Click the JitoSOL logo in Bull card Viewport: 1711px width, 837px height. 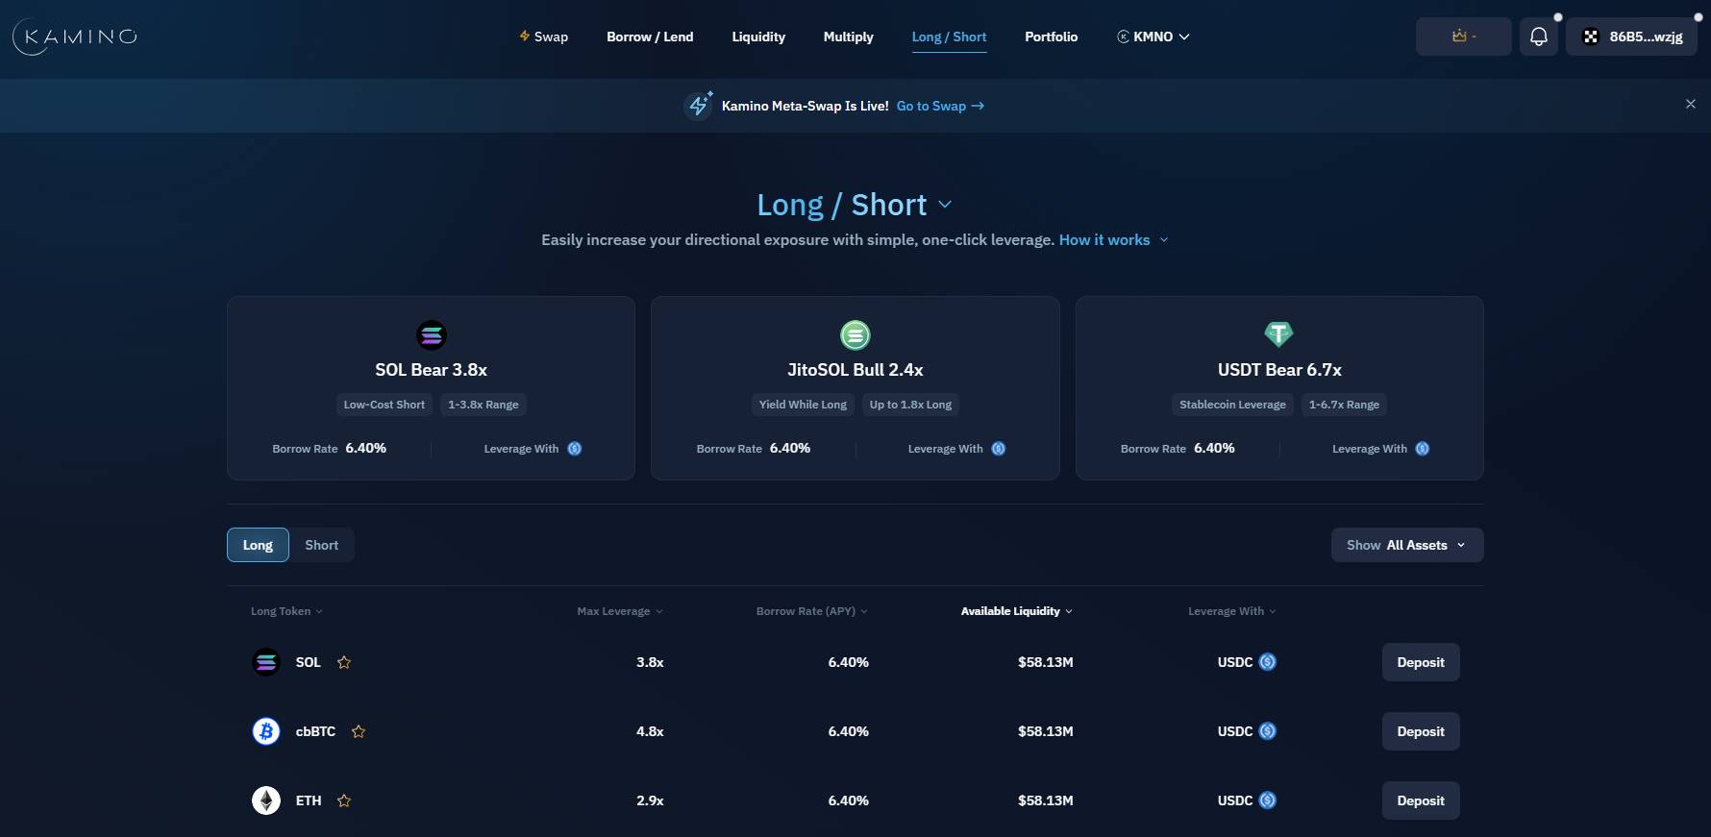(x=855, y=335)
